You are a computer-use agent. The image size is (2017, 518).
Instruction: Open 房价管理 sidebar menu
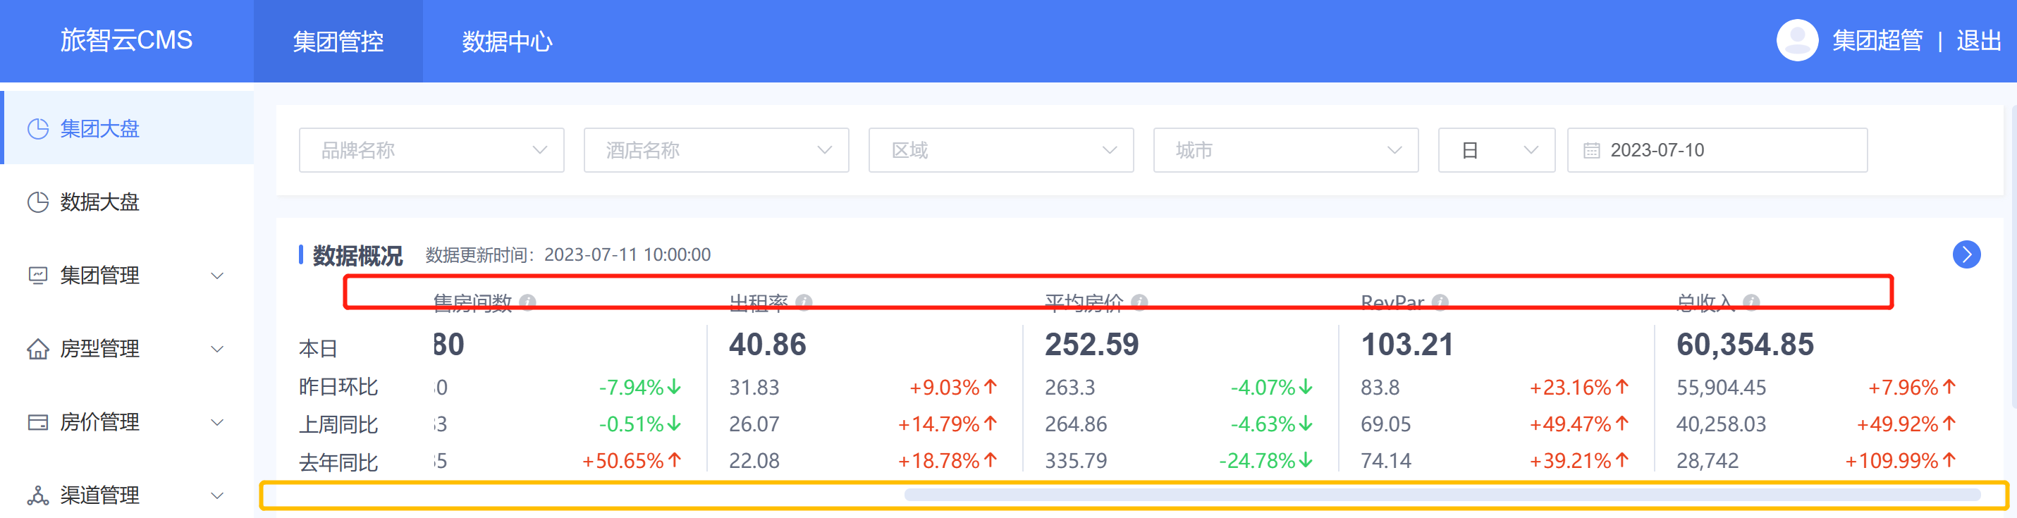coord(127,421)
